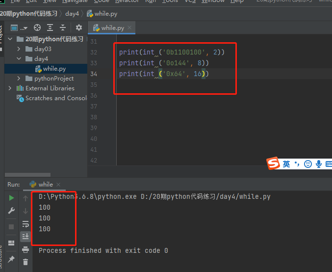Close the while.py editor tab
The height and width of the screenshot is (272, 332).
(x=129, y=27)
